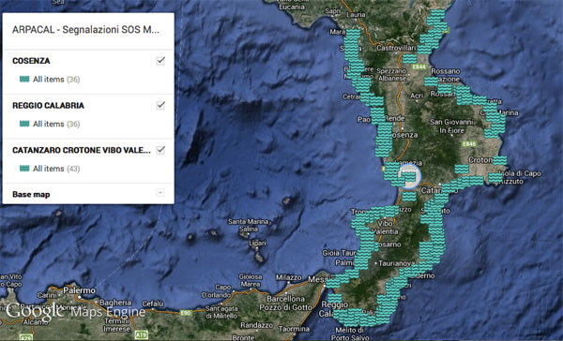Click the Taormina town label
This screenshot has width=563, height=341.
click(294, 329)
